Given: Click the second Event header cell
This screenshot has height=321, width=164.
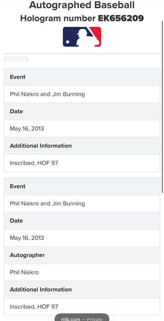Looking at the screenshot, I should 82,186.
